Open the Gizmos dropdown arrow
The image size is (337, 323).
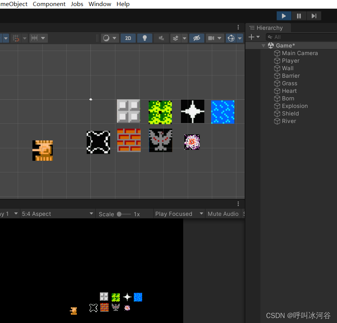pyautogui.click(x=240, y=38)
